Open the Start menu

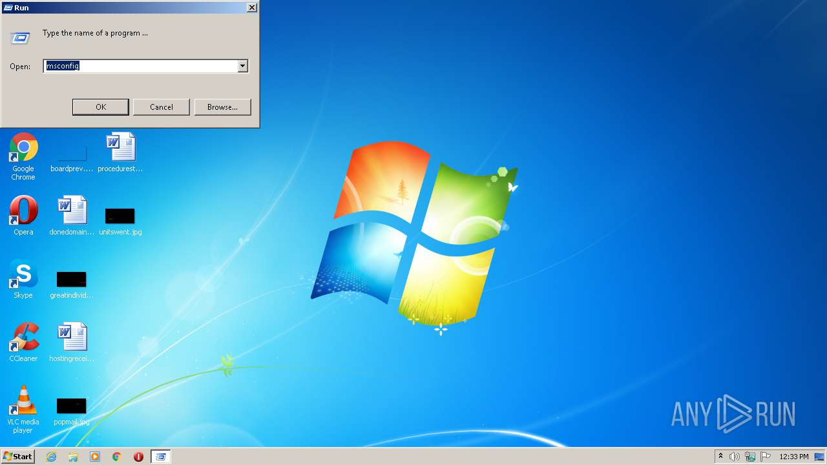point(18,457)
